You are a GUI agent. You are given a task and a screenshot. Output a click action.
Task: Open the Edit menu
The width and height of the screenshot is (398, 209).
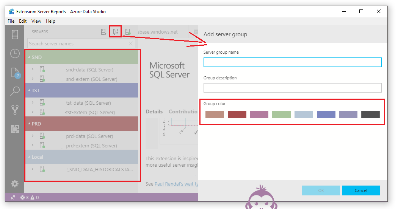pyautogui.click(x=23, y=21)
